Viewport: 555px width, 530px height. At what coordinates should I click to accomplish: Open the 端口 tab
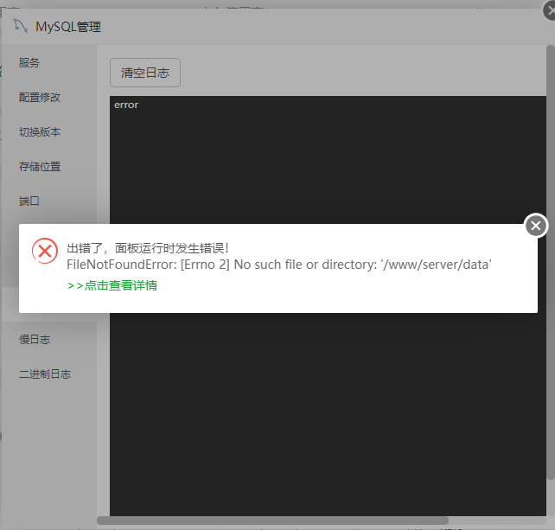[29, 201]
